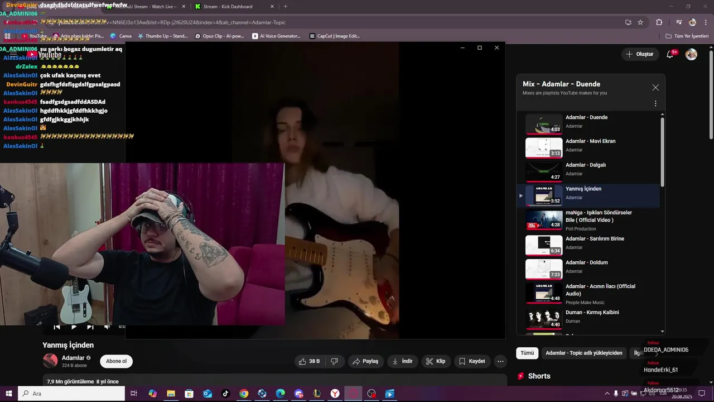Open the Paylaş share dialog
The height and width of the screenshot is (402, 714).
point(366,361)
